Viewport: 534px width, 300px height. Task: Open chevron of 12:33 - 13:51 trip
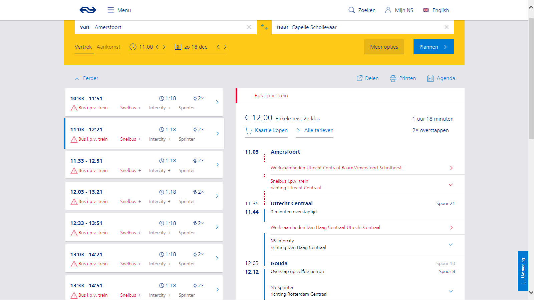(x=217, y=227)
